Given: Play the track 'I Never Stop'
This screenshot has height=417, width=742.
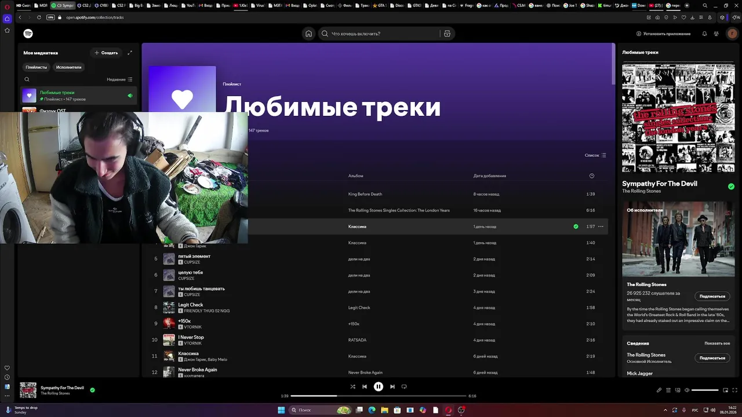Looking at the screenshot, I should click(191, 337).
